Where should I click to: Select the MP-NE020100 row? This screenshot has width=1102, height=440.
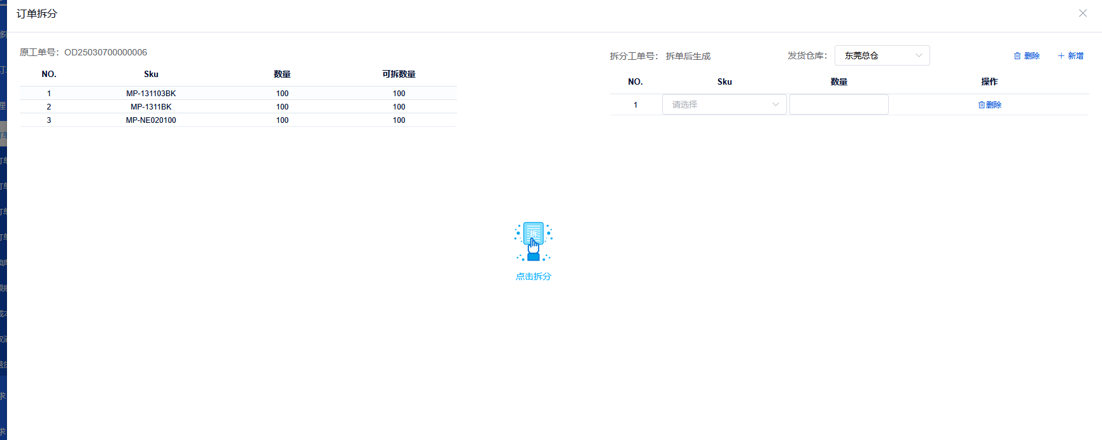click(x=151, y=120)
